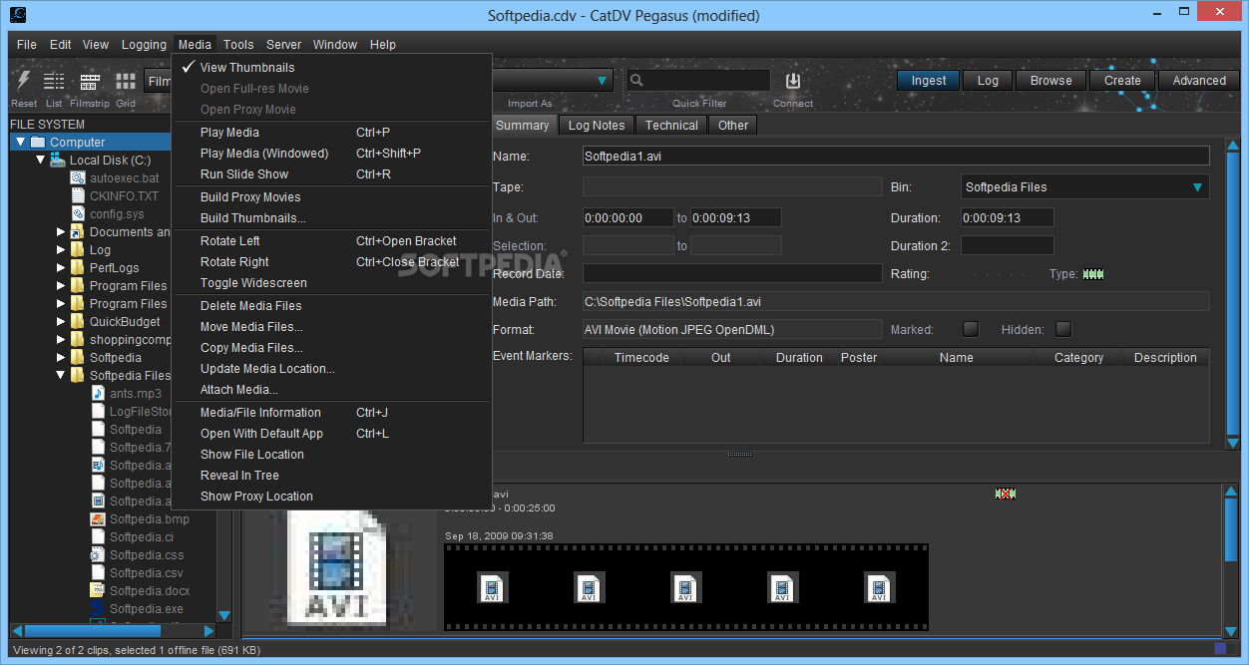
Task: Click the Name field Softpedia1.avi
Action: point(896,157)
